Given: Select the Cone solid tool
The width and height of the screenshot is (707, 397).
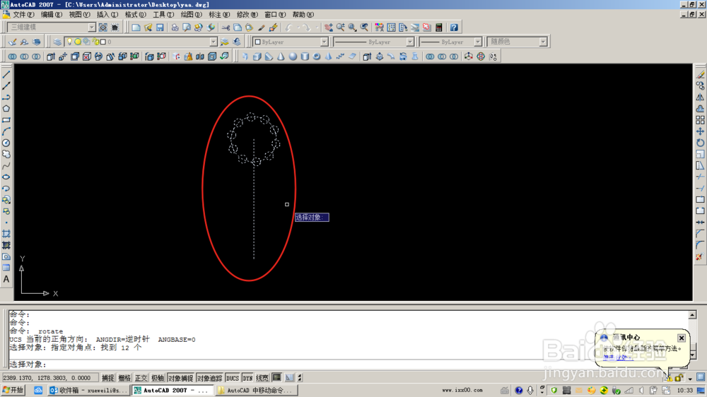Looking at the screenshot, I should pyautogui.click(x=281, y=57).
